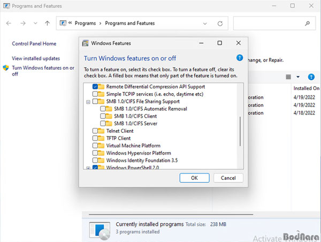Click Windows Hypervisor Platform folder icon
This screenshot has width=321, height=242.
point(101,153)
